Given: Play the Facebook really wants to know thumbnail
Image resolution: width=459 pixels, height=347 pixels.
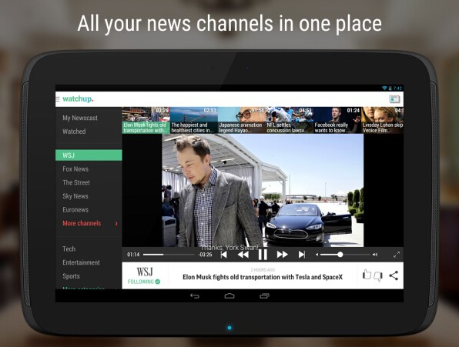Looking at the screenshot, I should pos(337,120).
